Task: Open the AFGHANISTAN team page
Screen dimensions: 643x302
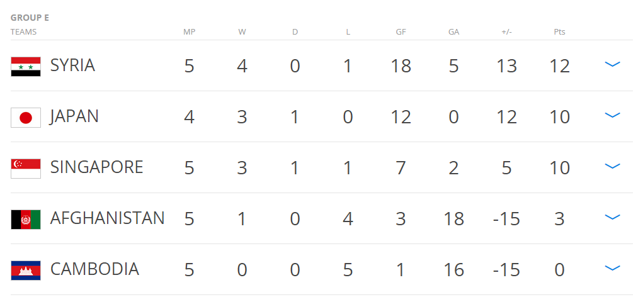Action: pyautogui.click(x=107, y=218)
